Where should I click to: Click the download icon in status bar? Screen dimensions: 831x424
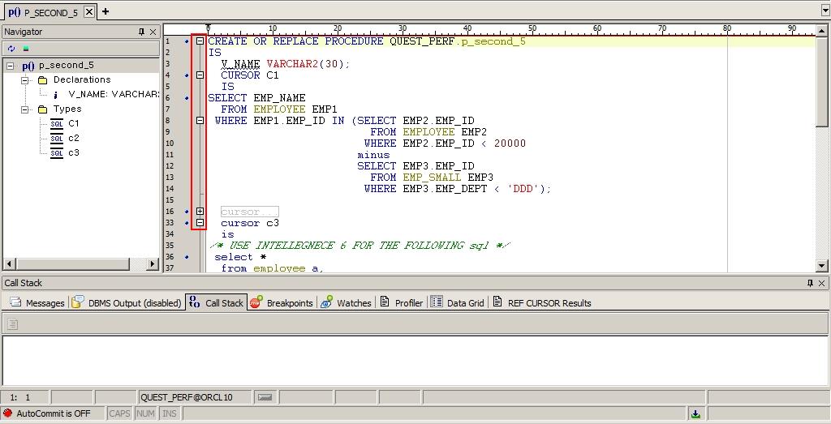pyautogui.click(x=695, y=413)
